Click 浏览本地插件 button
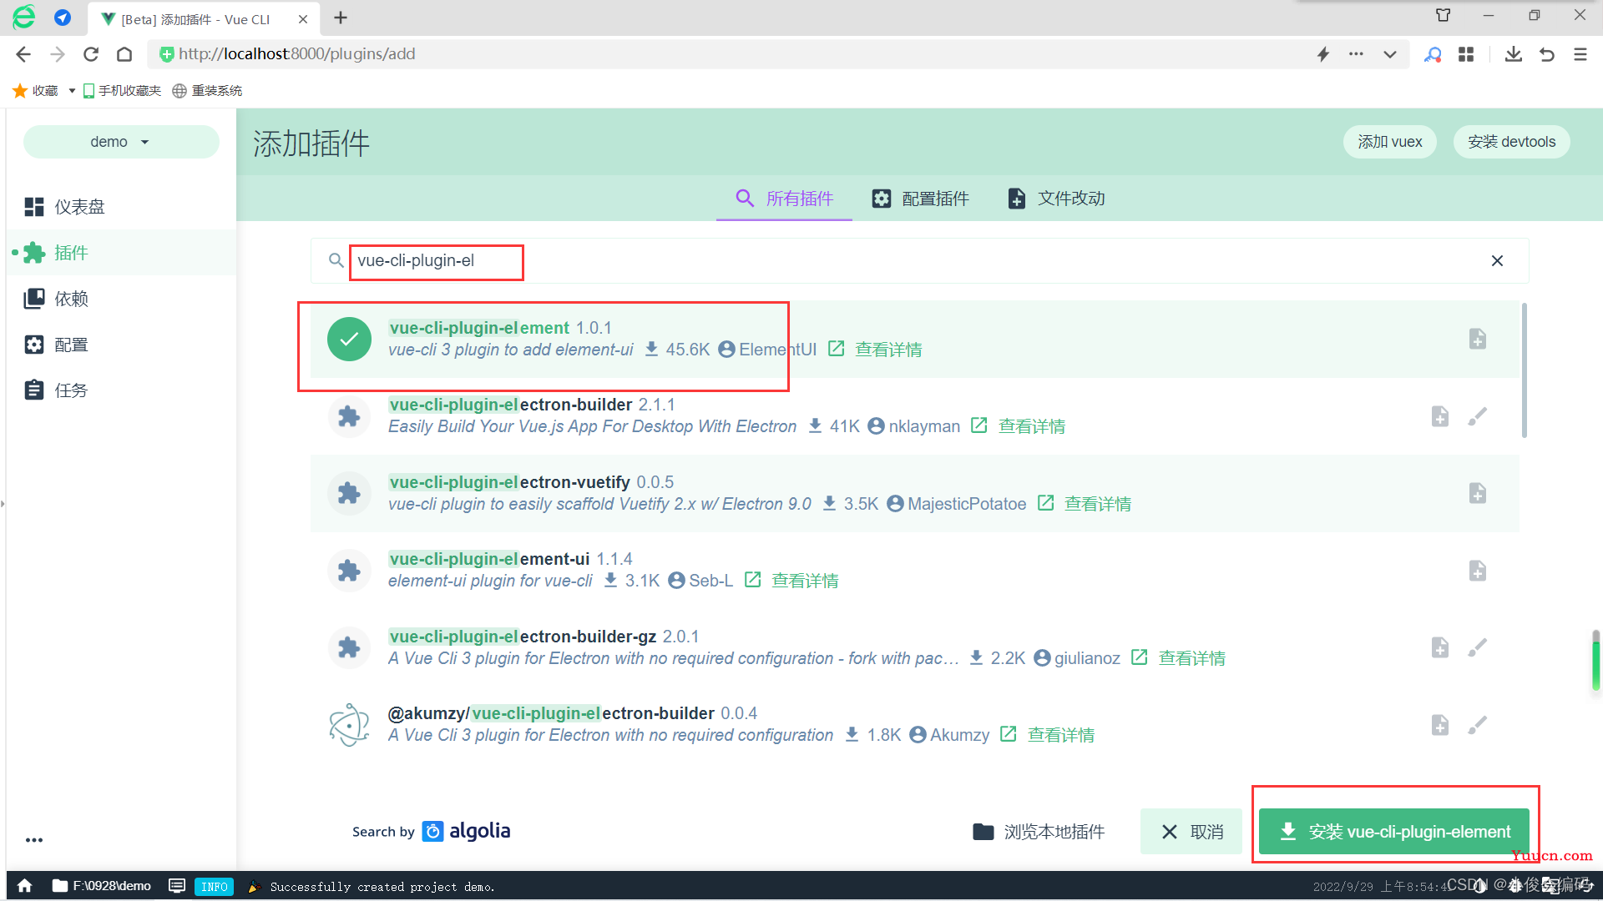This screenshot has height=901, width=1603. tap(1039, 832)
